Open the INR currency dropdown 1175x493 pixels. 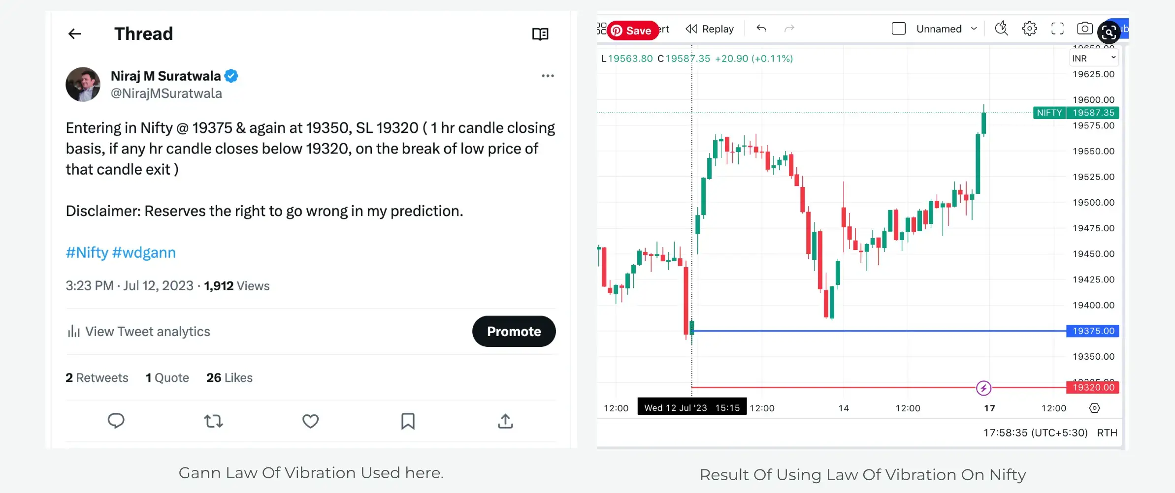pyautogui.click(x=1094, y=58)
